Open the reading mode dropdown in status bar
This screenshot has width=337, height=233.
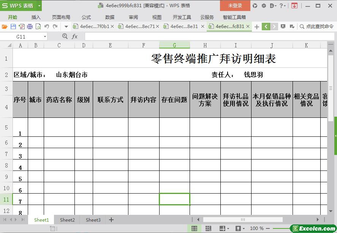tap(240, 228)
